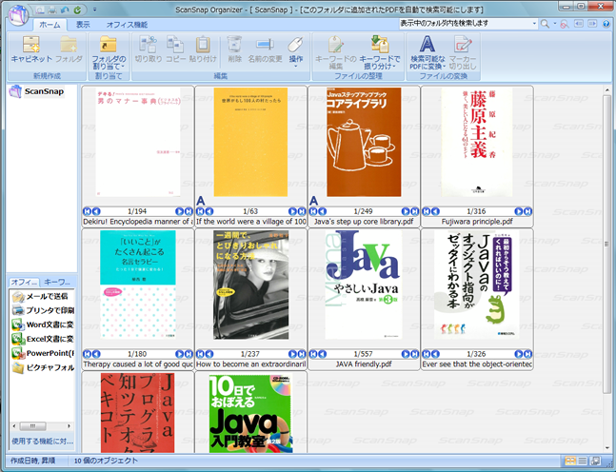Select the yellow village of 100 book thumbnail
Screen dimensions: 616x472
[250, 142]
